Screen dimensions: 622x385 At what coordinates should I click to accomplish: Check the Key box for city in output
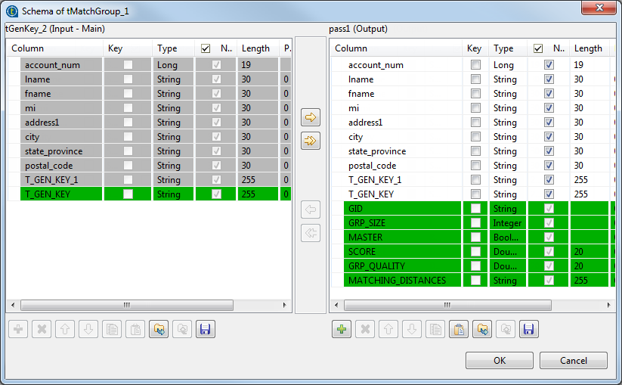pos(475,137)
